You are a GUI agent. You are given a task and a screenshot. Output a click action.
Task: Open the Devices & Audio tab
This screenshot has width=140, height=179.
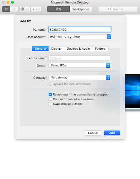click(x=78, y=49)
